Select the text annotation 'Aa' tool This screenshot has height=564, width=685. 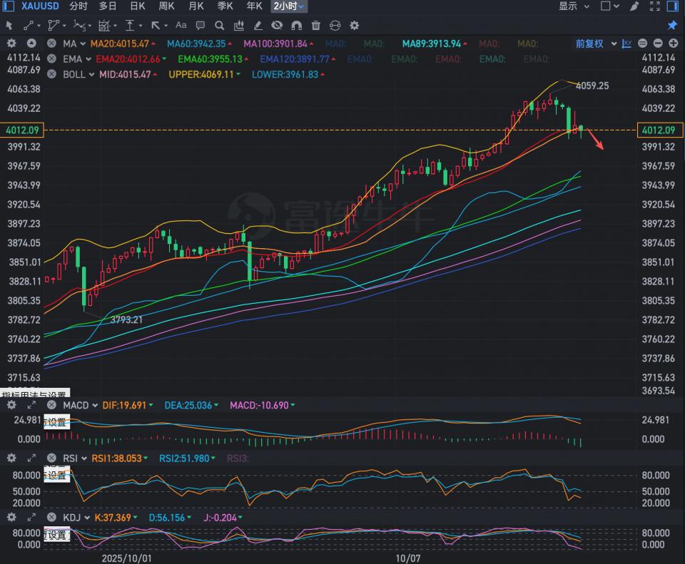click(181, 26)
